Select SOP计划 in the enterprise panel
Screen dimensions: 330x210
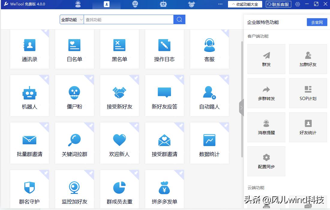coord(308,93)
